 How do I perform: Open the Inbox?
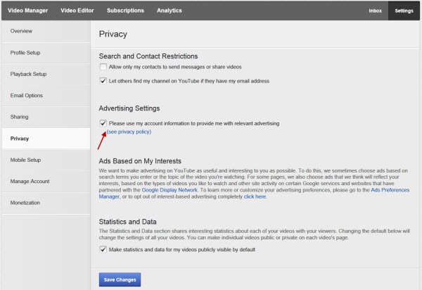pyautogui.click(x=375, y=11)
